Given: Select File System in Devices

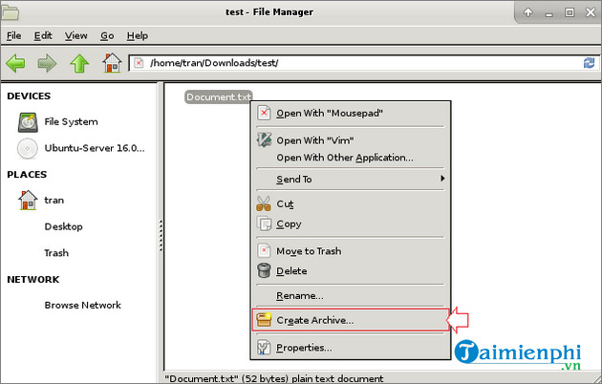Looking at the screenshot, I should click(71, 122).
